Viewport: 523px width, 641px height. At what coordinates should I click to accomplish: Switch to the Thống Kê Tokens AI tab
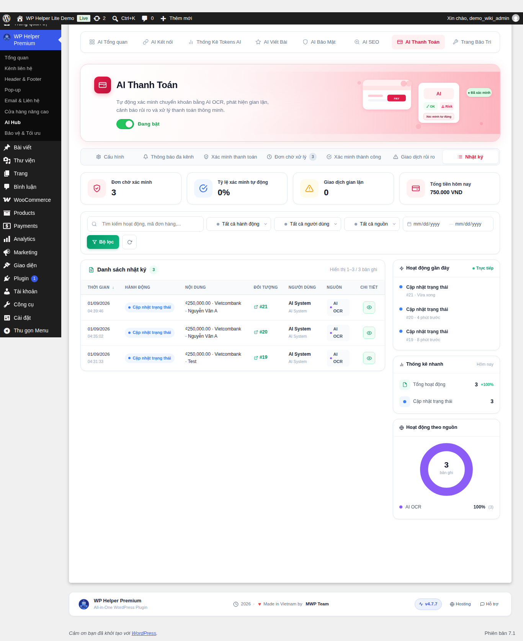coord(214,42)
